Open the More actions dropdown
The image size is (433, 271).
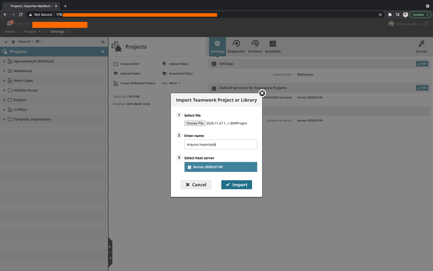171,83
